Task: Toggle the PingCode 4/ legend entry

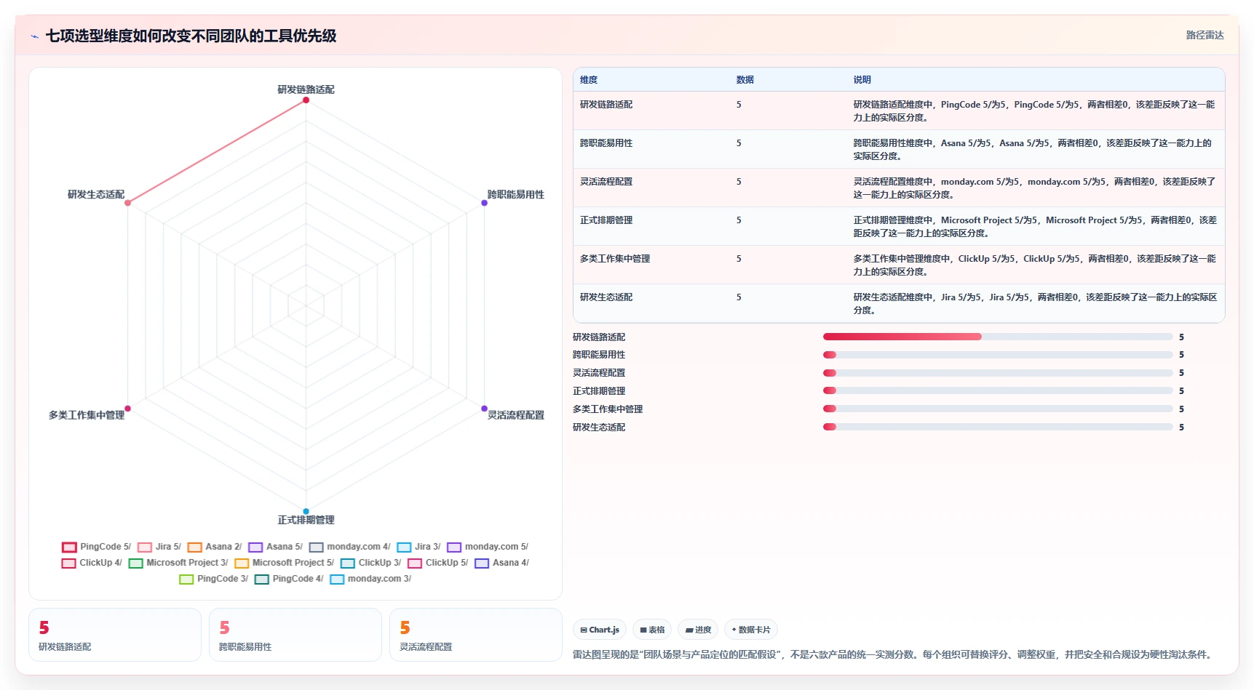Action: point(289,579)
